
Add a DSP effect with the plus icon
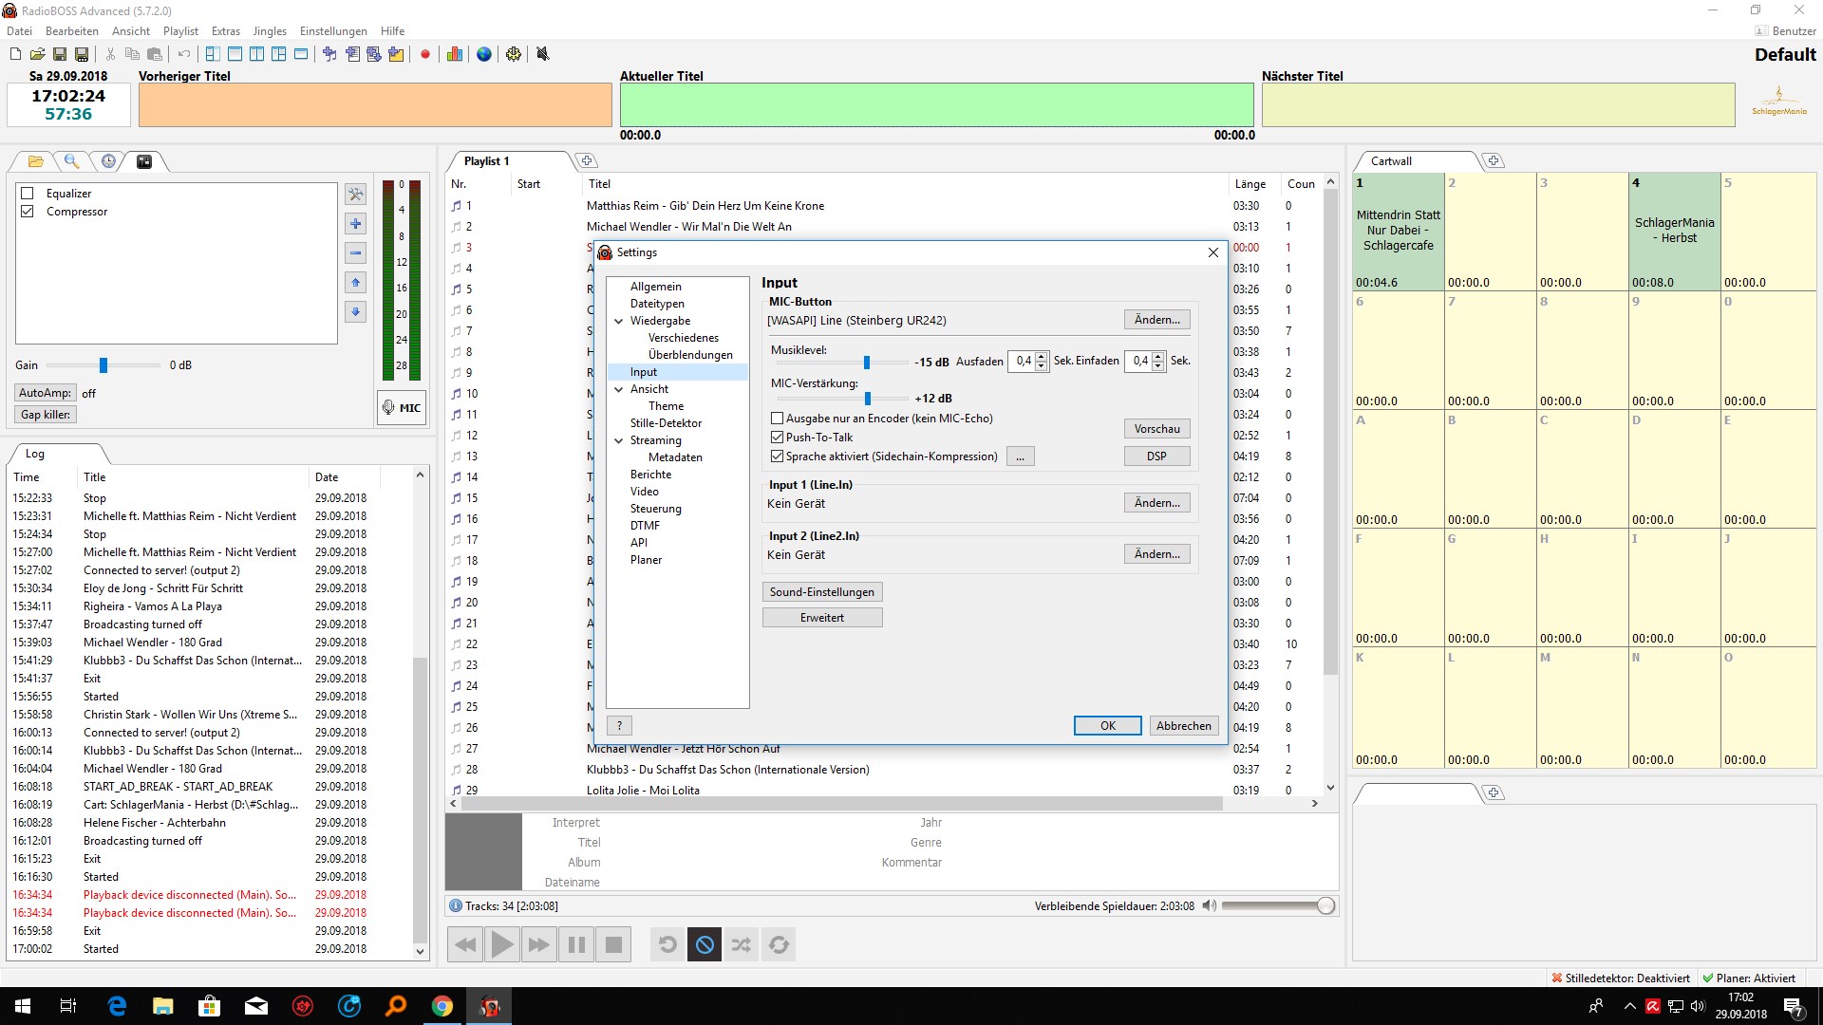(356, 224)
